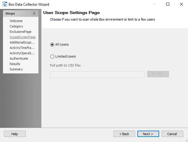Image resolution: width=188 pixels, height=142 pixels.
Task: Open the ActivityOperati... step
Action: (x=22, y=53)
